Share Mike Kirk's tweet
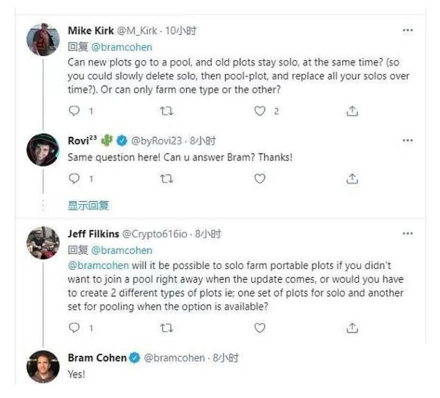The width and height of the screenshot is (440, 398). tap(352, 111)
